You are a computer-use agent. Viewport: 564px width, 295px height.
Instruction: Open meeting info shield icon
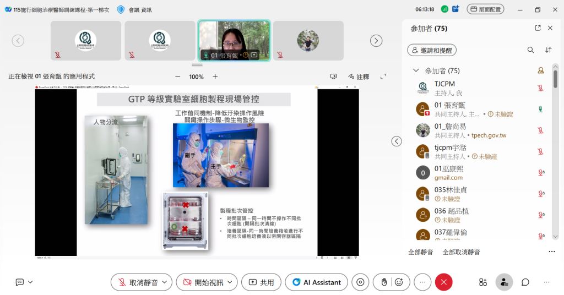(121, 9)
